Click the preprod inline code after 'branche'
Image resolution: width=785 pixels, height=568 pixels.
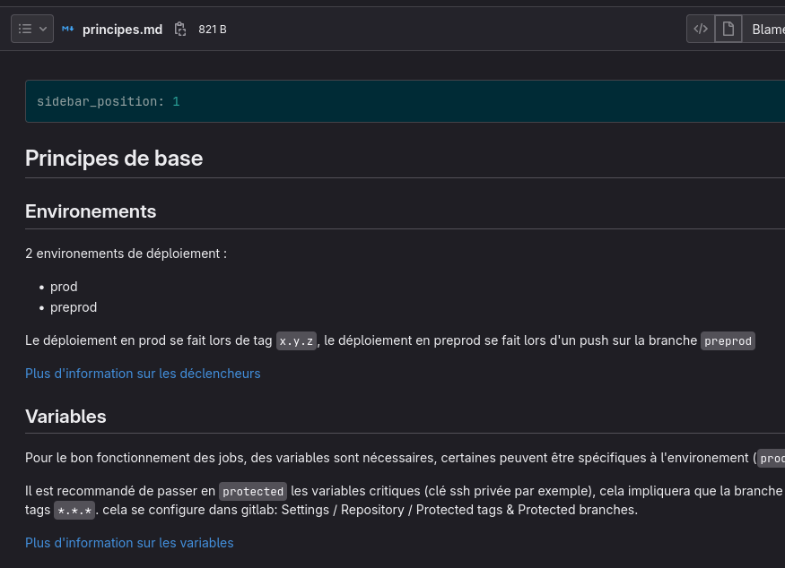tap(728, 341)
